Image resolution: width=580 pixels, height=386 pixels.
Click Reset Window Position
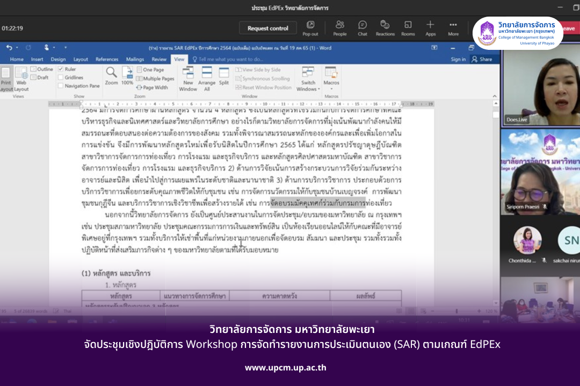(263, 87)
